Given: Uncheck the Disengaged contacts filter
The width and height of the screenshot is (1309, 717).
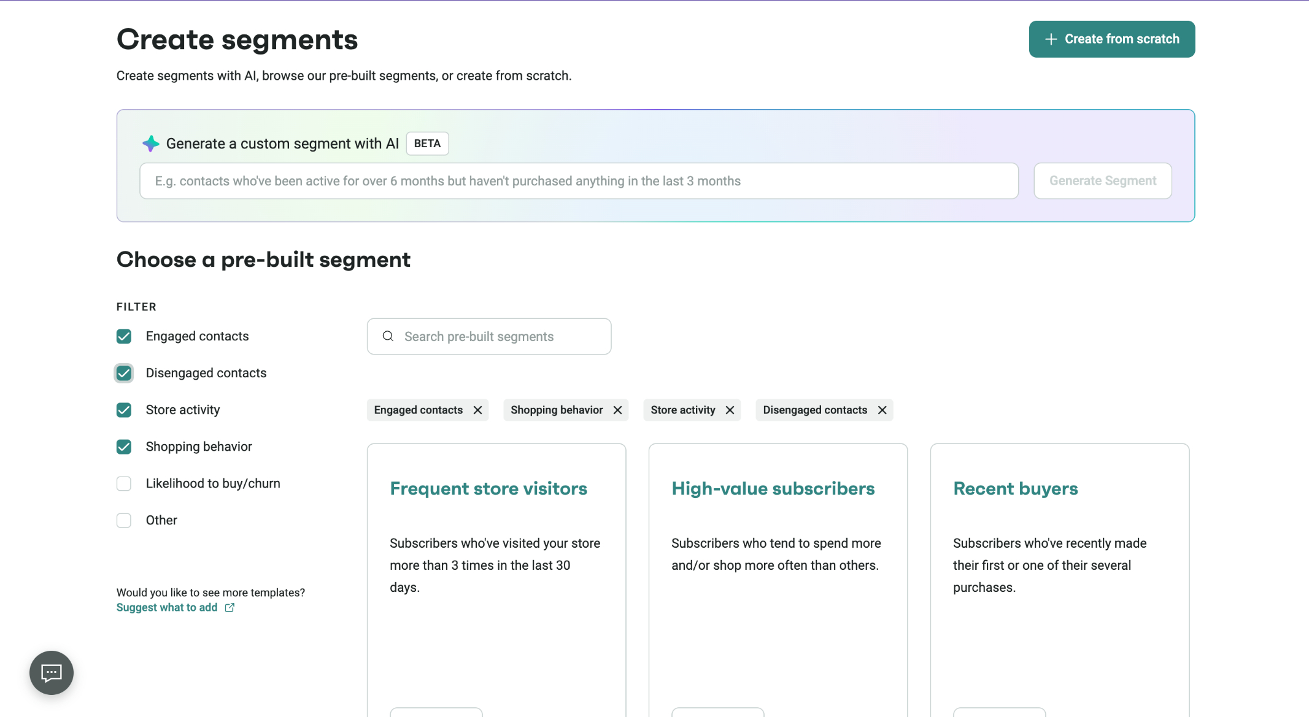Looking at the screenshot, I should pyautogui.click(x=124, y=373).
